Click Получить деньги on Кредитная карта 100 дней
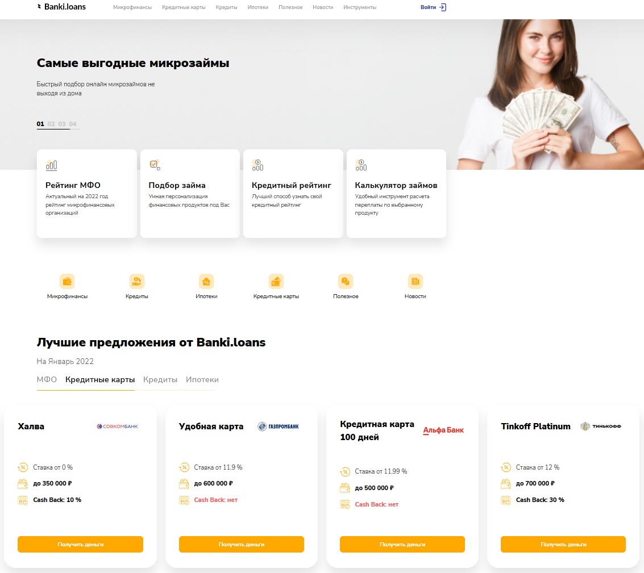This screenshot has width=644, height=573. [x=402, y=544]
